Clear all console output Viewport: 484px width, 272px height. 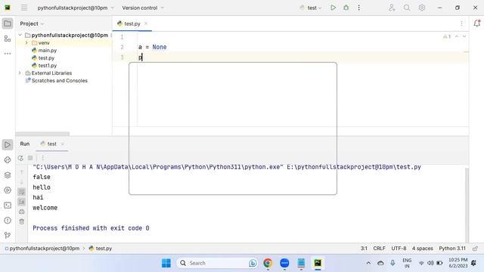coord(22,221)
